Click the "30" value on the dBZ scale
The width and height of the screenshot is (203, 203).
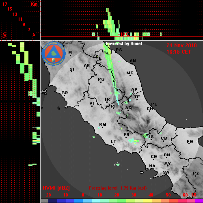click(x=134, y=195)
